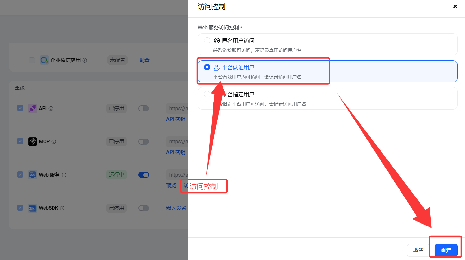Screen dimensions: 465x260
Task: Enable the API toggle switch
Action: coord(143,109)
